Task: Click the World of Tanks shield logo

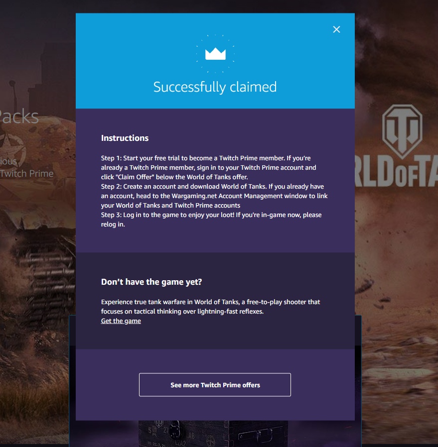Action: point(402,131)
